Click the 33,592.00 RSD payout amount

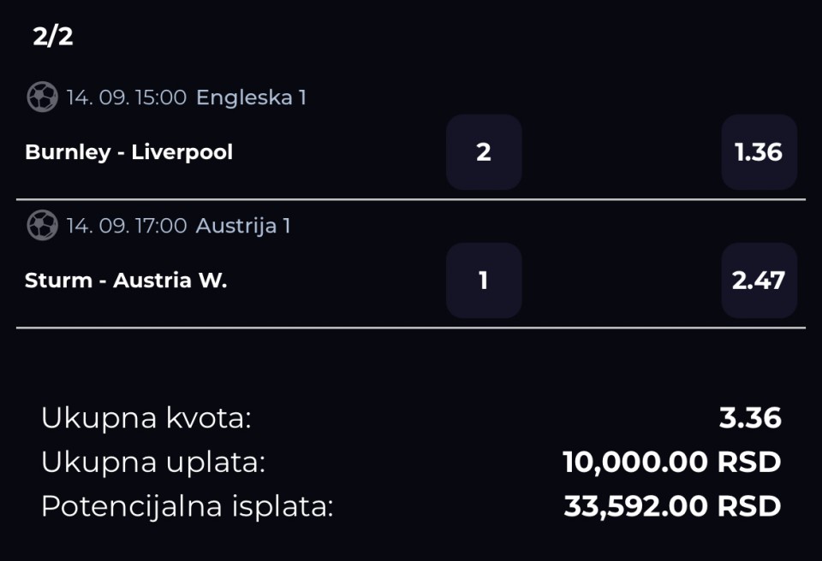point(673,506)
